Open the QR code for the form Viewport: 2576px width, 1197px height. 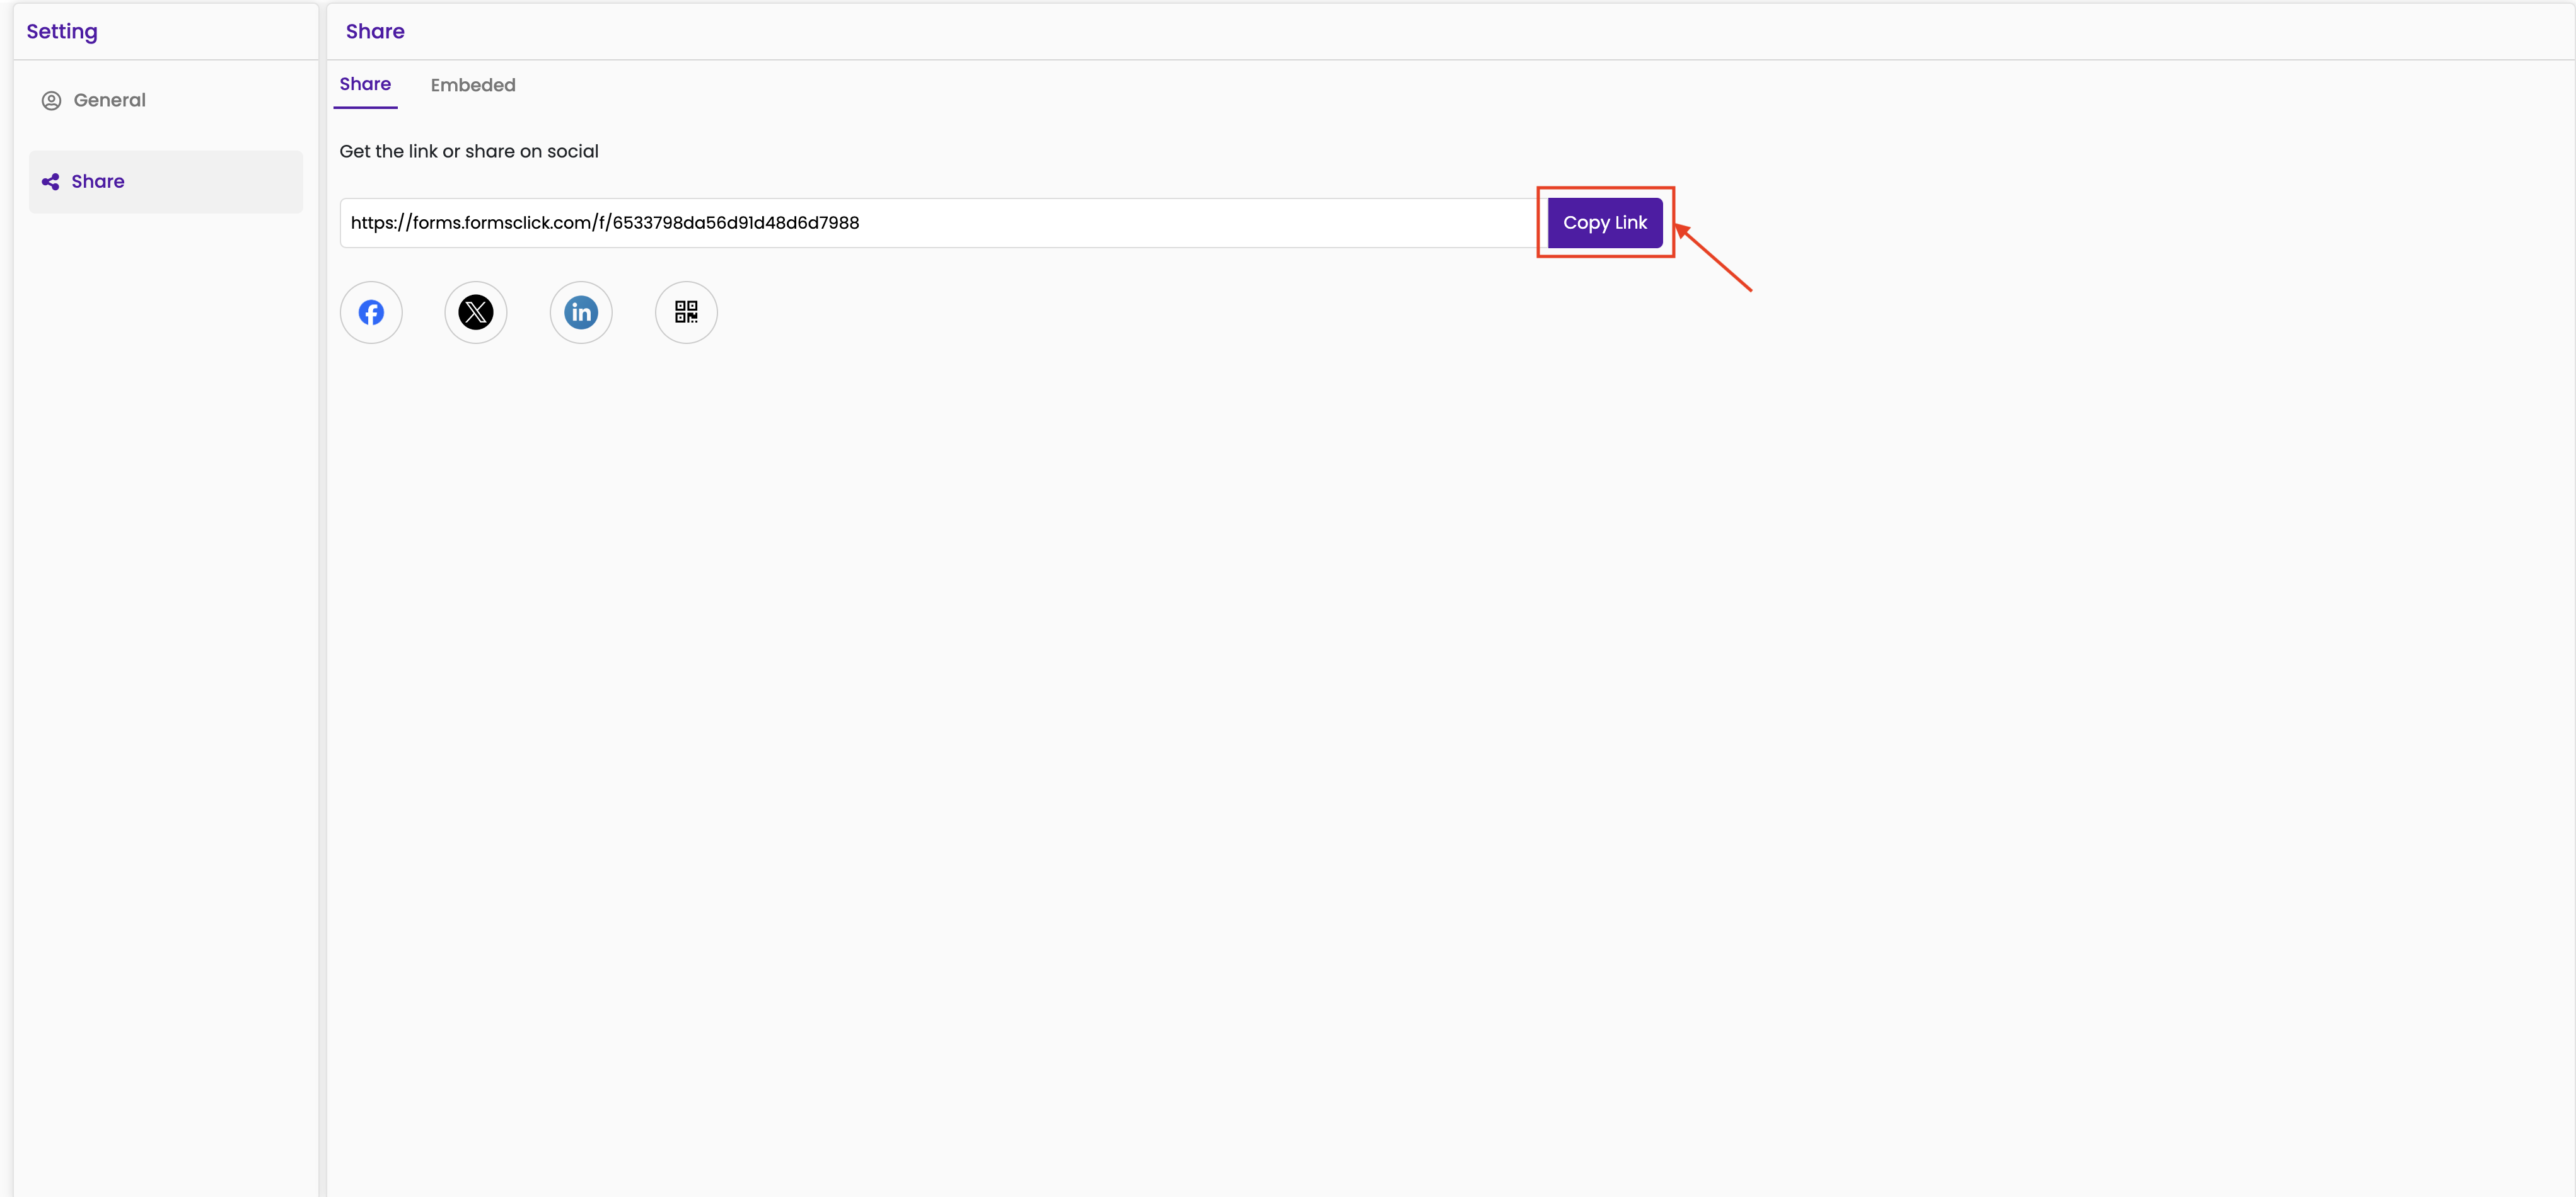(686, 312)
